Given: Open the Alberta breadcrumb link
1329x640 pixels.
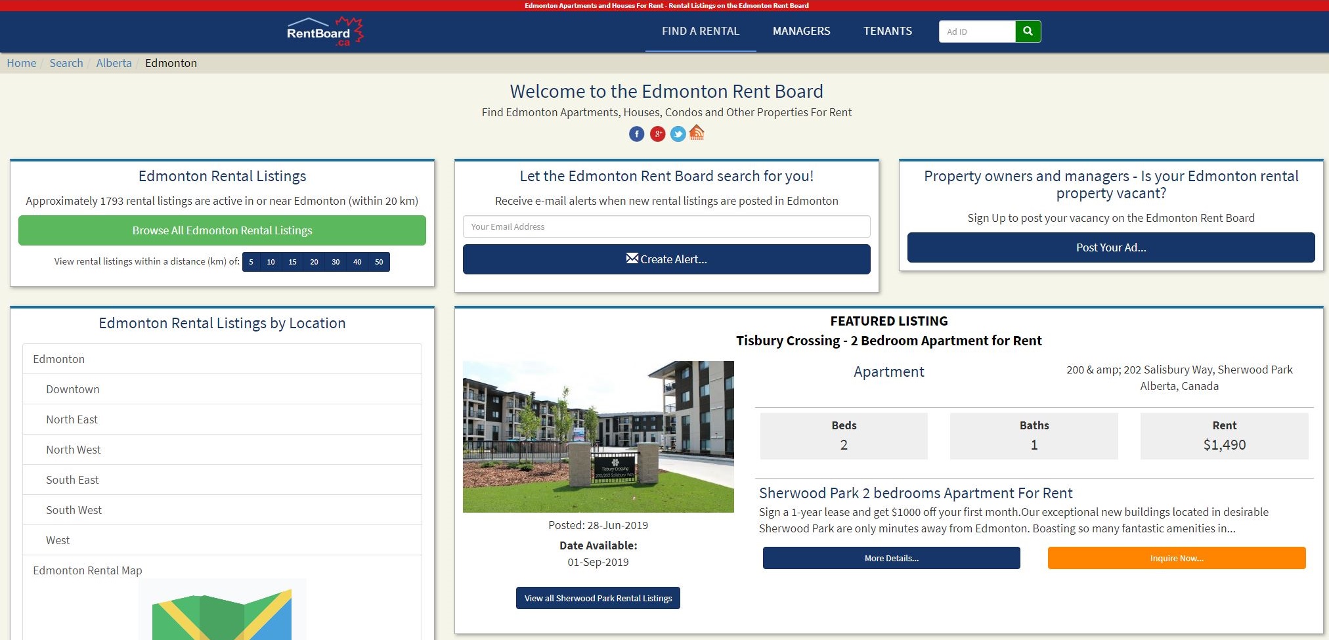Looking at the screenshot, I should pos(114,63).
